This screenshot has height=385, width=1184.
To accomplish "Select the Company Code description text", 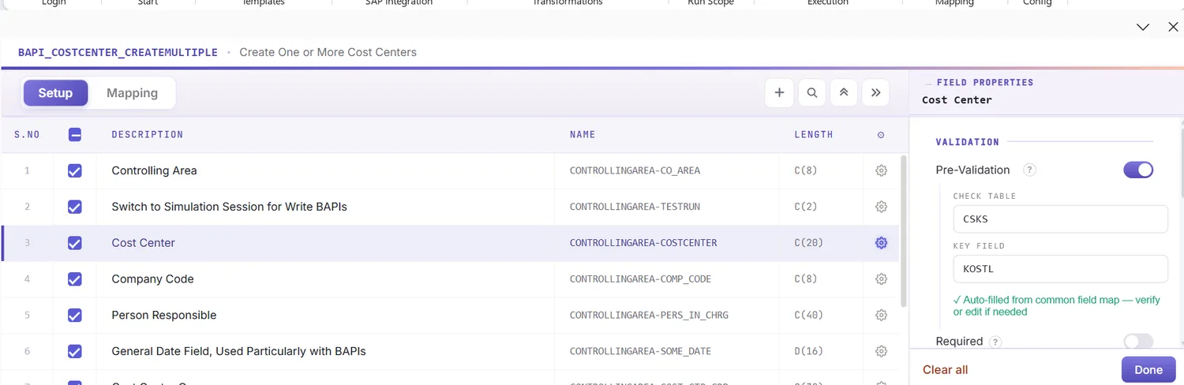I will pos(152,279).
